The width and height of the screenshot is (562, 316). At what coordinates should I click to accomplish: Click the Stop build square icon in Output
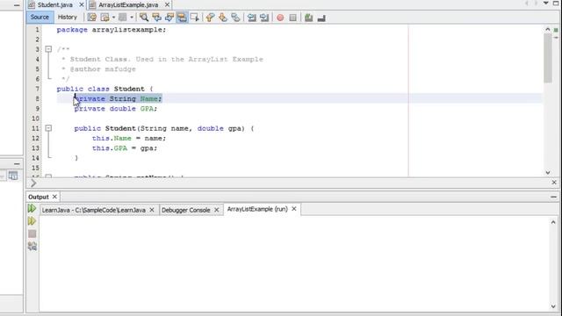(32, 233)
